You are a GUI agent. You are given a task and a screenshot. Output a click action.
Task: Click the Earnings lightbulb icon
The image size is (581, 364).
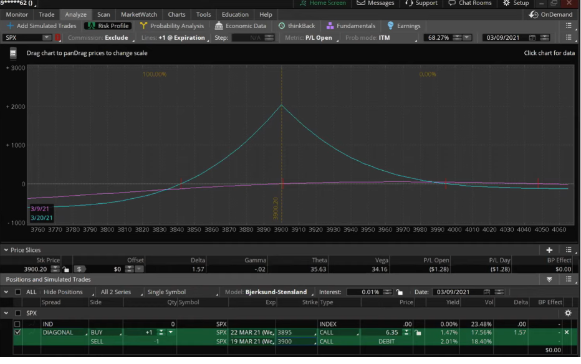pyautogui.click(x=390, y=26)
